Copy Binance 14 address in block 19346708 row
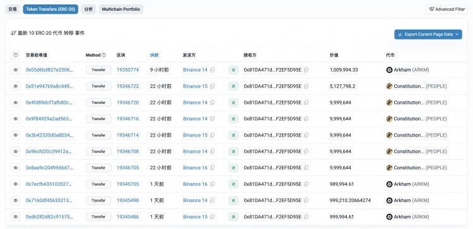The image size is (473, 229). (x=212, y=152)
